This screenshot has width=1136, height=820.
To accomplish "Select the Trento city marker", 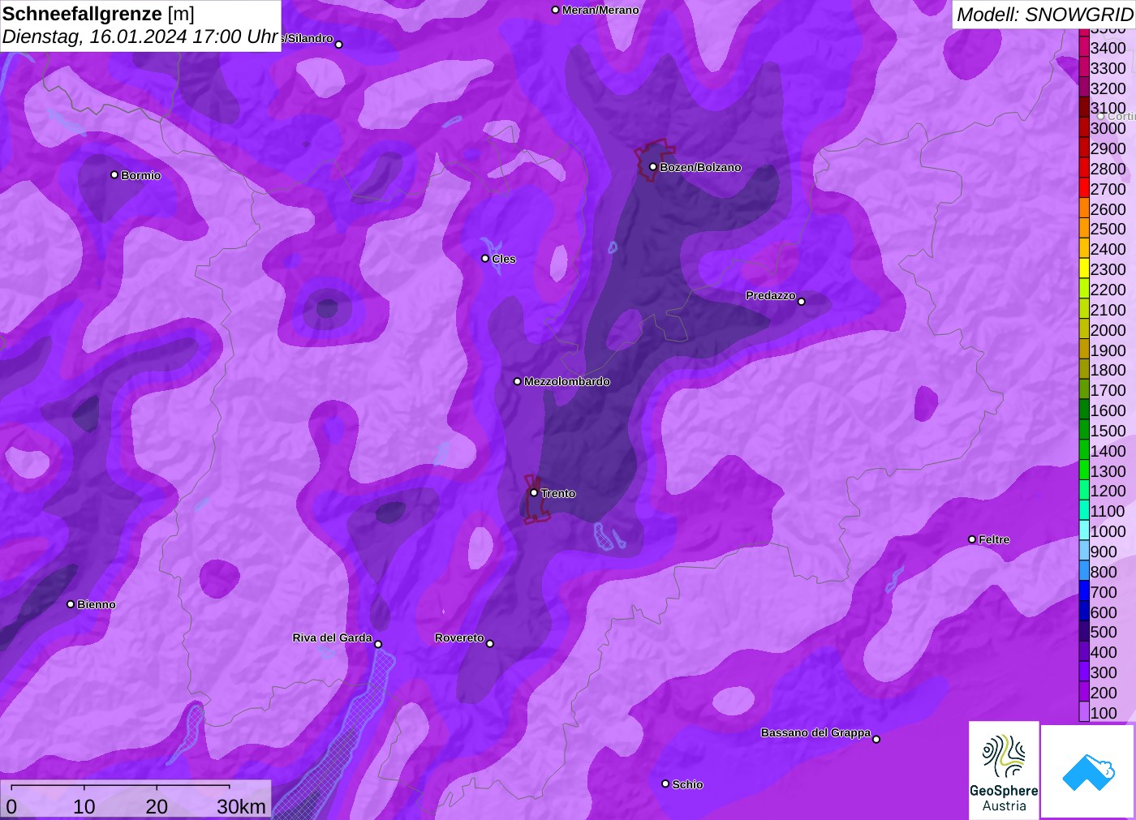I will point(534,493).
